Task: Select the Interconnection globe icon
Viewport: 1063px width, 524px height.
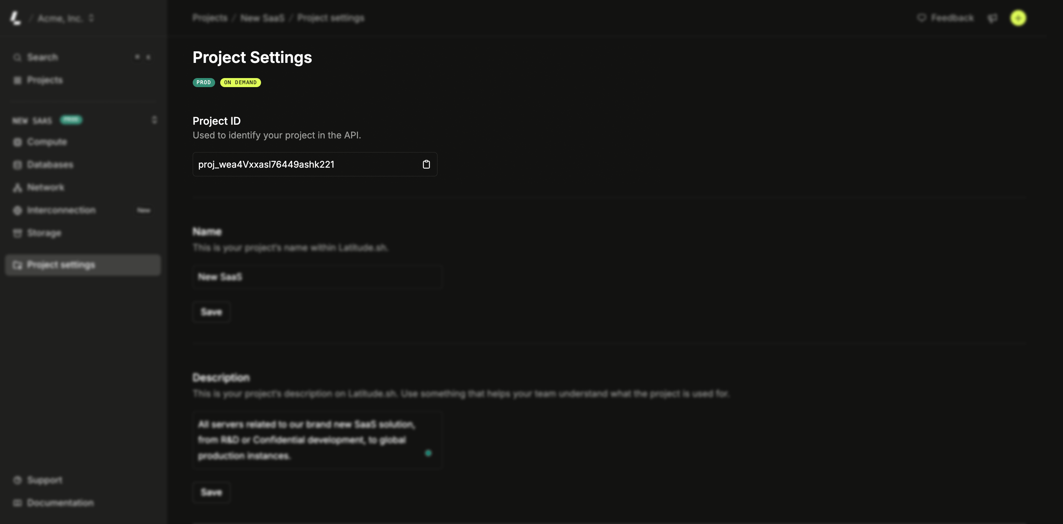Action: (x=17, y=210)
